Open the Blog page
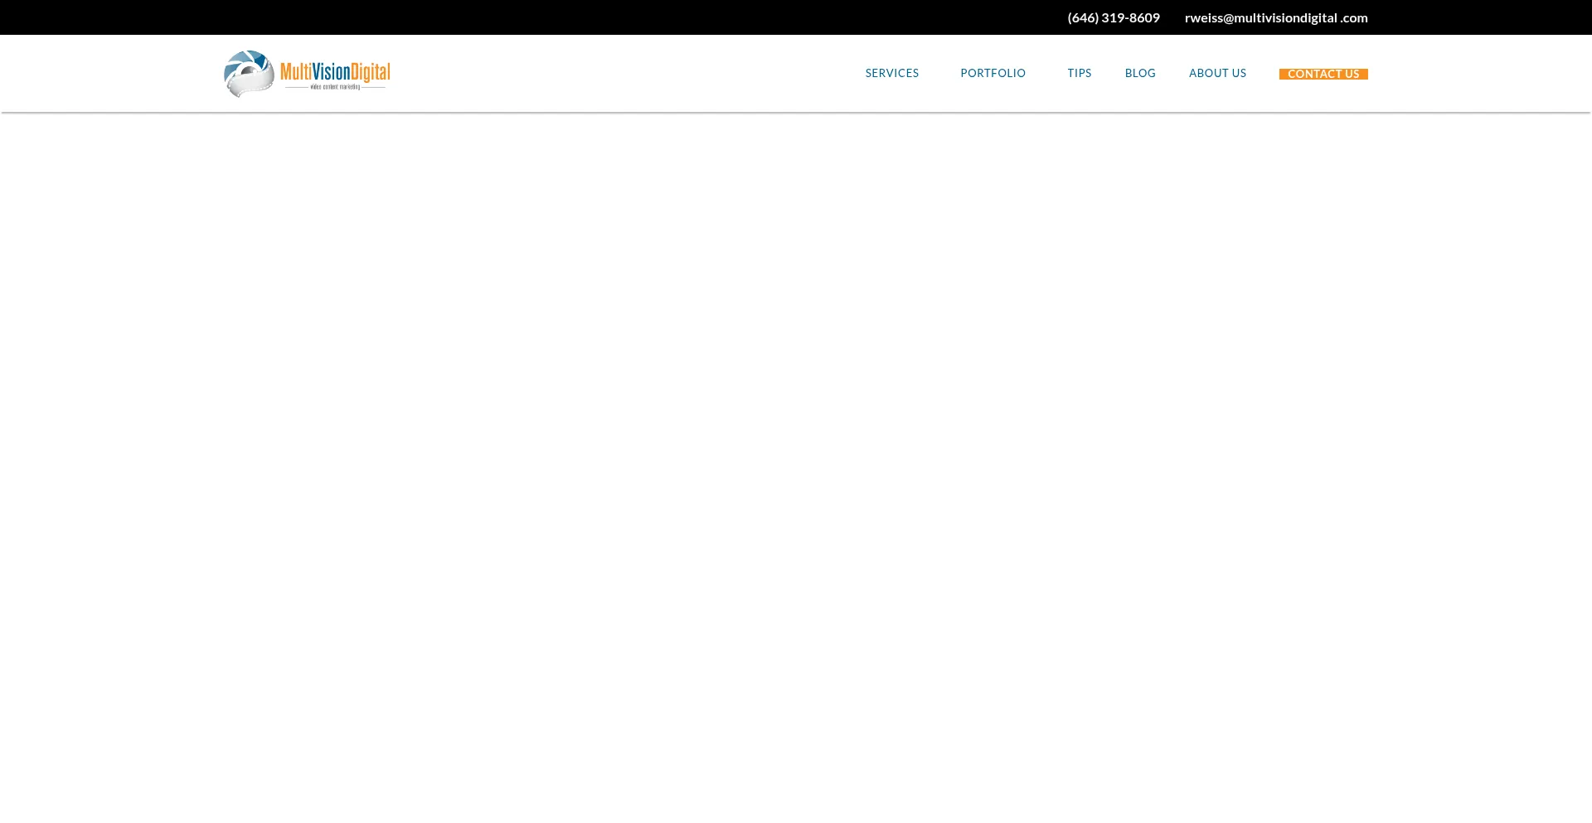Screen dimensions: 1592x823 [x=1140, y=73]
